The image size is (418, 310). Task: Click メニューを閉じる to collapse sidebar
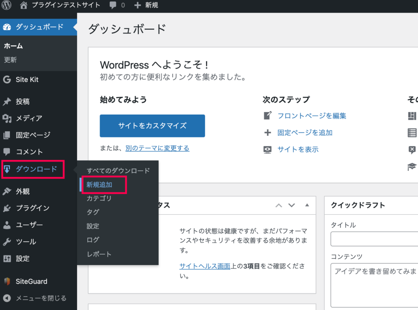pos(41,298)
